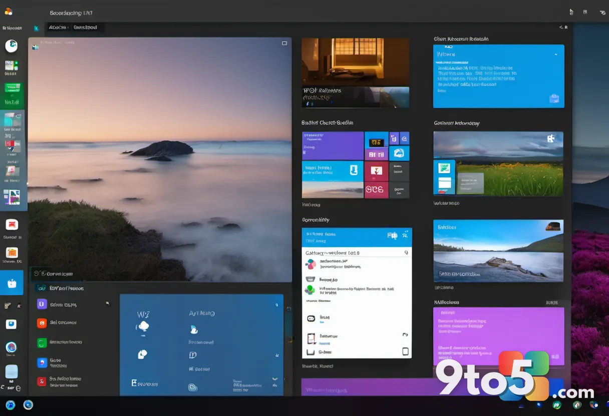Open the multicolor pinwheel row in white list panel

pos(356,264)
